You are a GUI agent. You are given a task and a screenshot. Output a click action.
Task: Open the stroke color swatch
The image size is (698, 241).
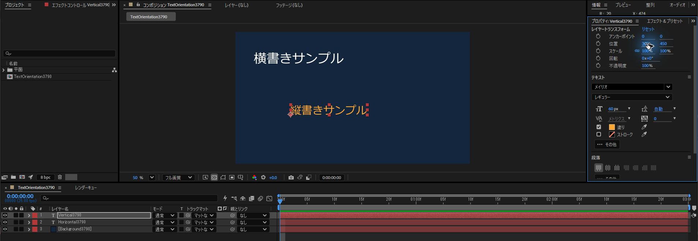(612, 134)
